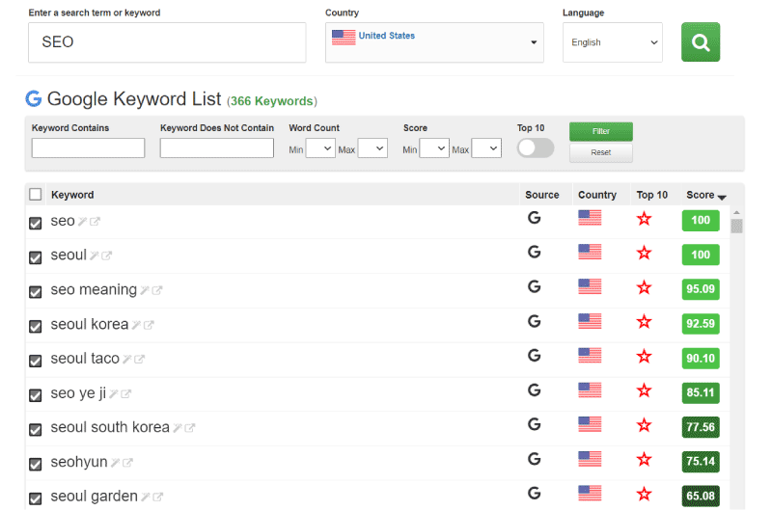Apply filters with the green Filter button

(x=600, y=131)
